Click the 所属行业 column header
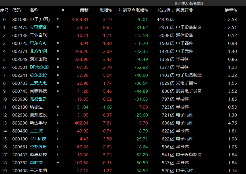This screenshot has height=174, width=246. pyautogui.click(x=185, y=10)
